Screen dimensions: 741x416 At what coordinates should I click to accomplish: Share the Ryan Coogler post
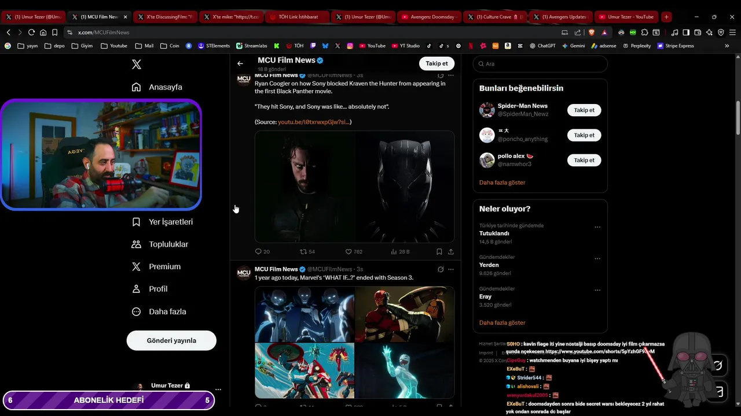pos(451,252)
